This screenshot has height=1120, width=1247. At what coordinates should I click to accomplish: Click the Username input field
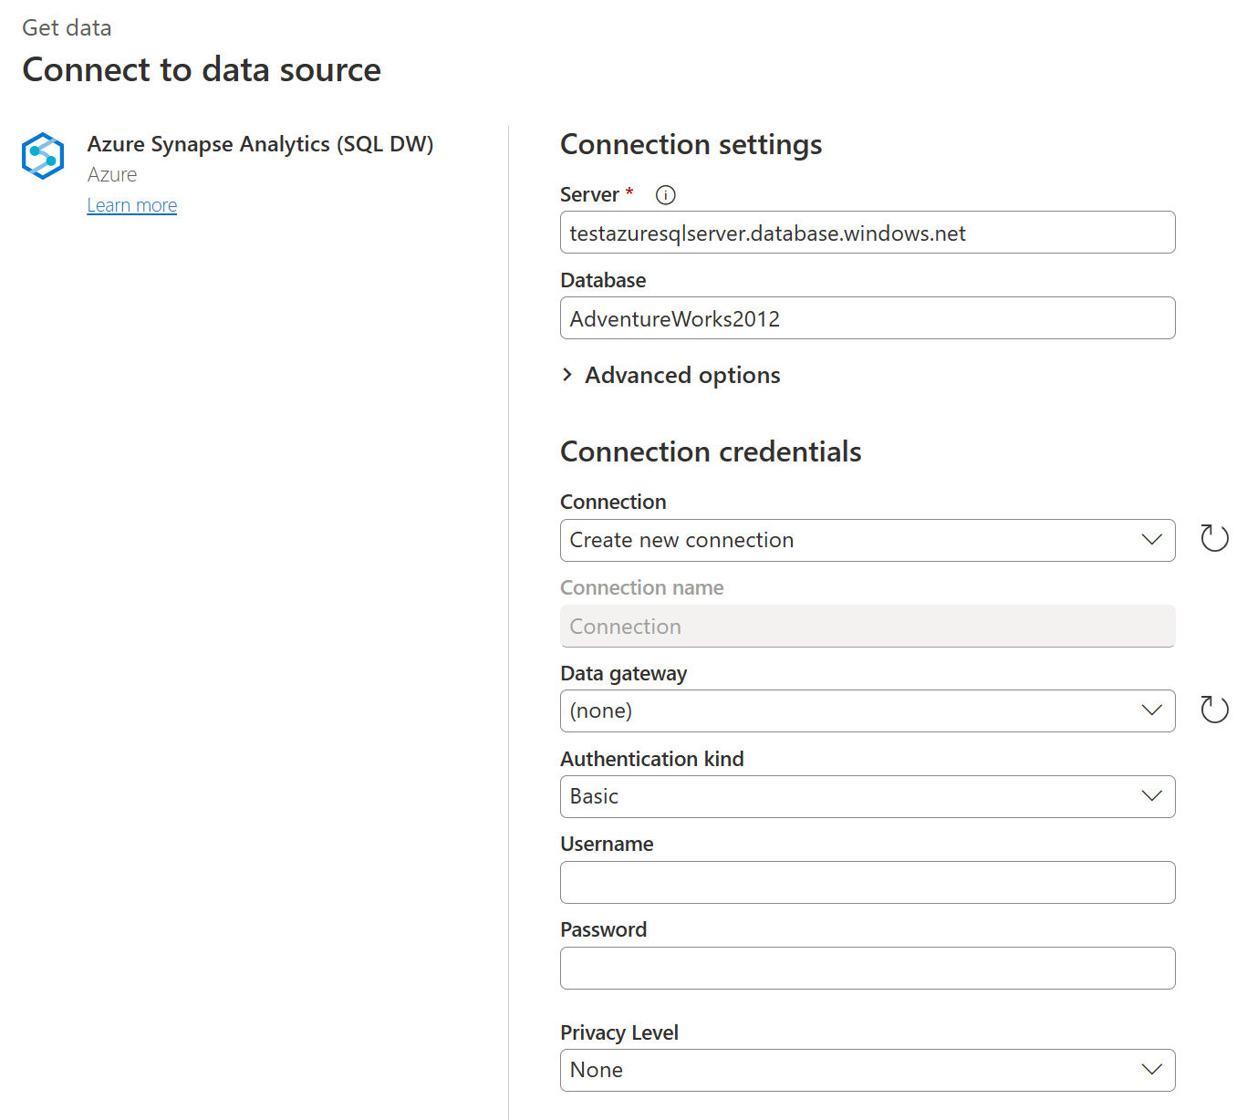(x=867, y=882)
